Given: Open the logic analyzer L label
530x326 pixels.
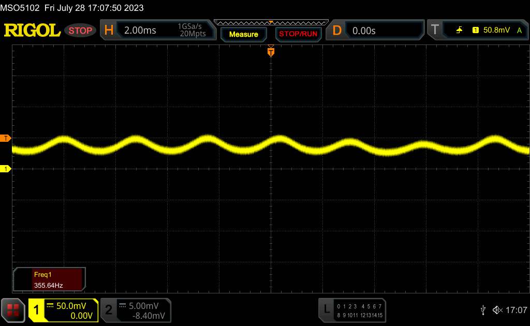Looking at the screenshot, I should click(x=327, y=309).
